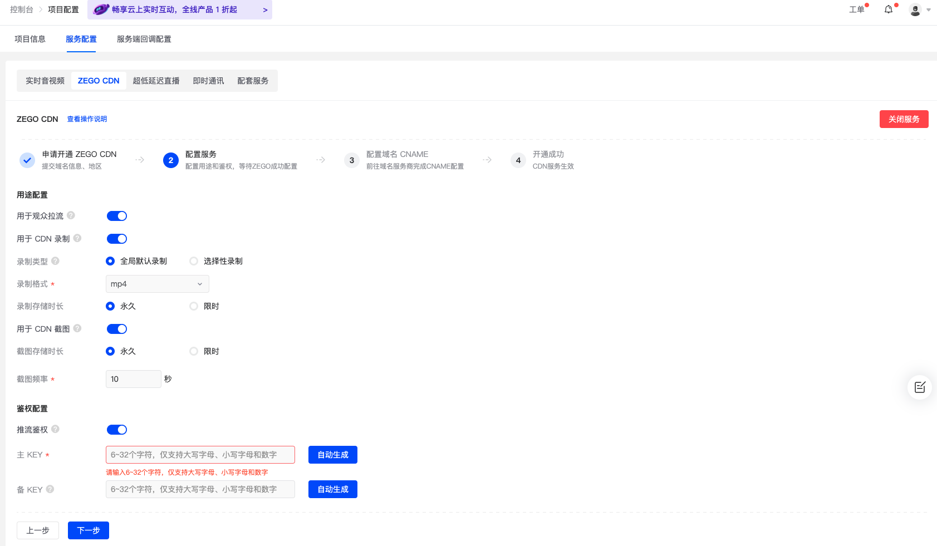
Task: Click help icon beside 推流鉴权
Action: tap(55, 429)
